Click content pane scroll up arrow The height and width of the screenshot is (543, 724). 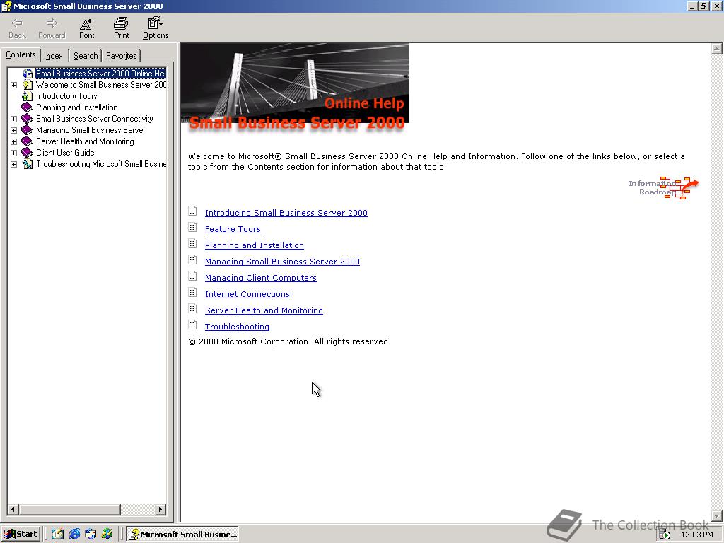(x=717, y=49)
